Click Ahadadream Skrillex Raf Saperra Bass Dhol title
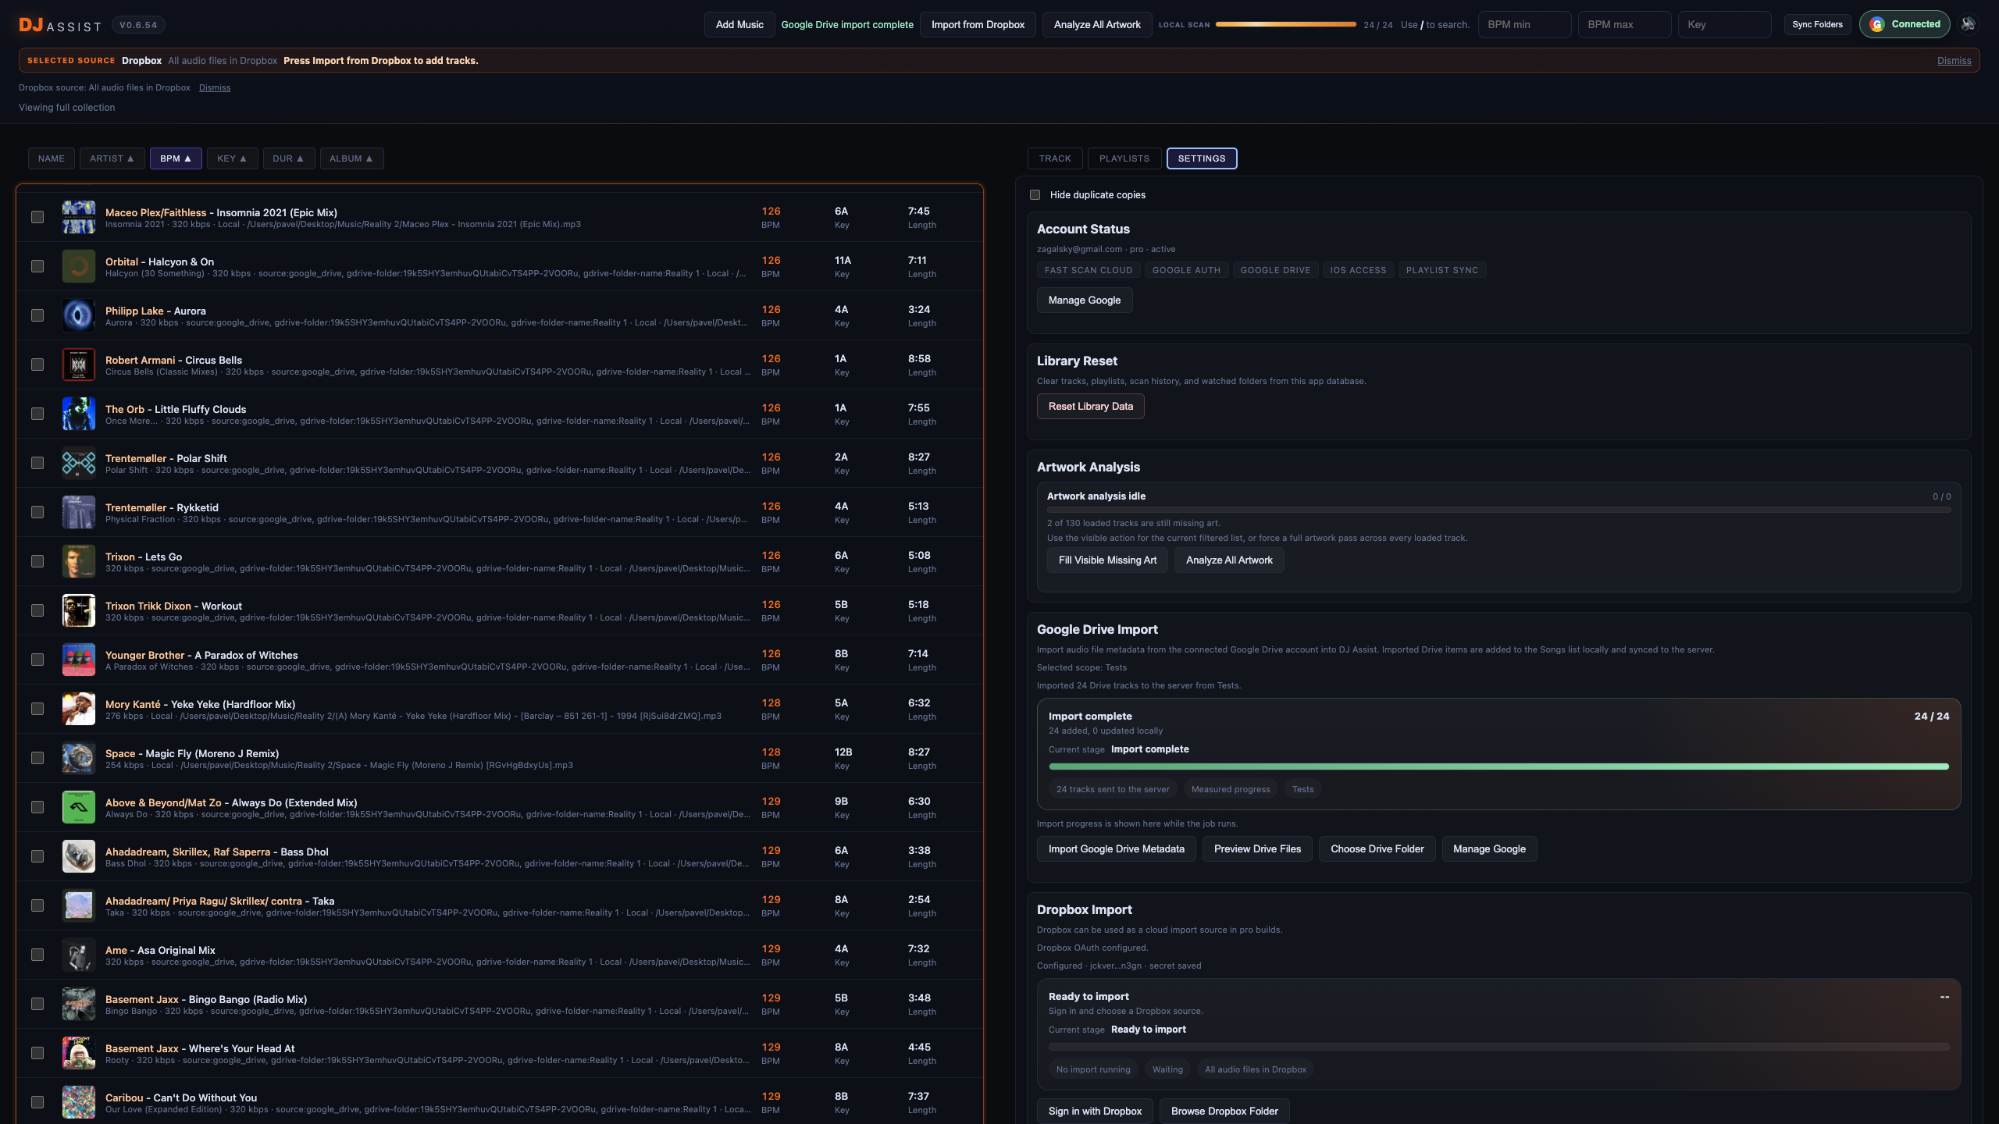 coord(216,852)
